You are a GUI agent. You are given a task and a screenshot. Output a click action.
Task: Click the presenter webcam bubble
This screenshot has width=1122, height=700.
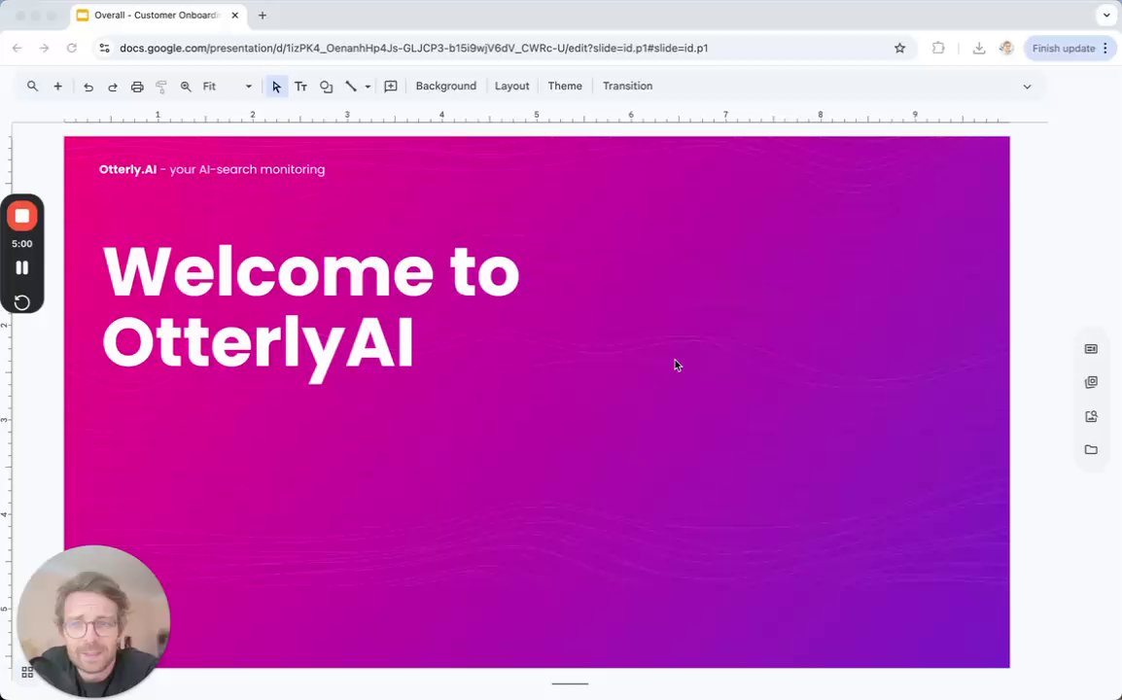93,621
